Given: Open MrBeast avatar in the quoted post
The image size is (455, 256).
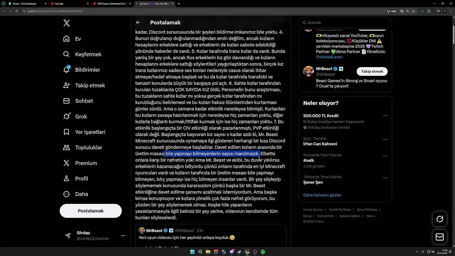Looking at the screenshot, I should 141,230.
